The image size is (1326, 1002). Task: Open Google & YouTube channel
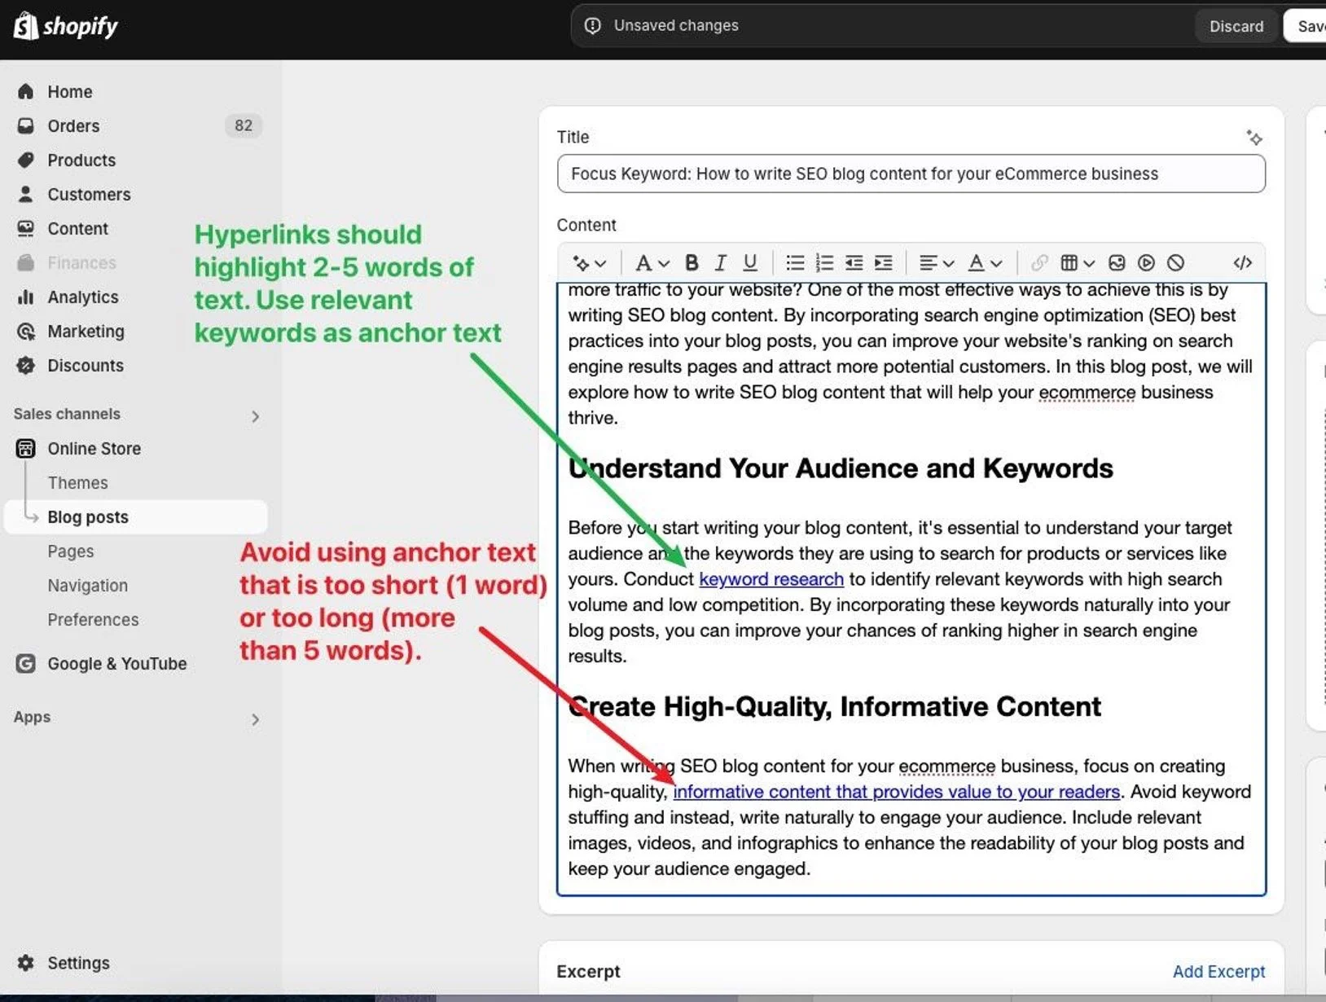coord(117,664)
